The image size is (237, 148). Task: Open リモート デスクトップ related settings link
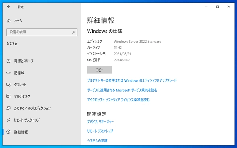(x=100, y=131)
